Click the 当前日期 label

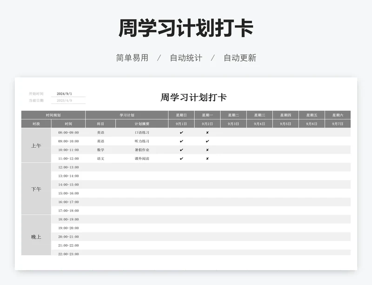tap(36, 100)
